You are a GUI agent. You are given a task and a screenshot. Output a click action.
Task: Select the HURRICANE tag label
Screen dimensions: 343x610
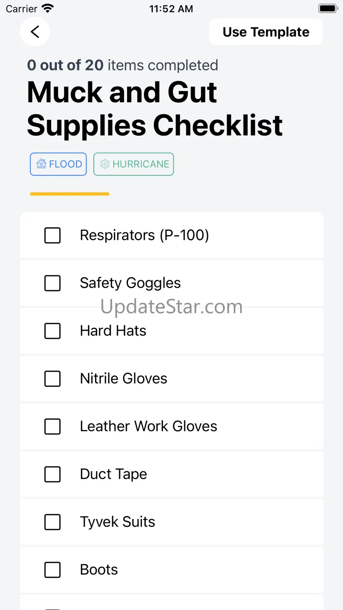click(x=141, y=164)
